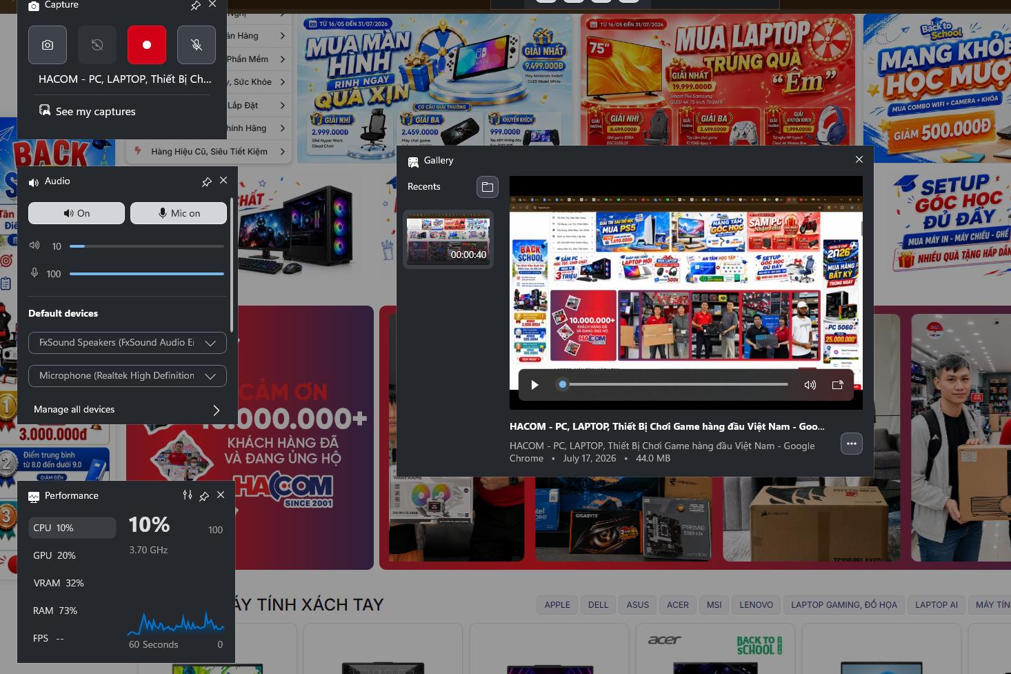Click the acer Back to School product card
This screenshot has width=1011, height=674.
point(715,649)
